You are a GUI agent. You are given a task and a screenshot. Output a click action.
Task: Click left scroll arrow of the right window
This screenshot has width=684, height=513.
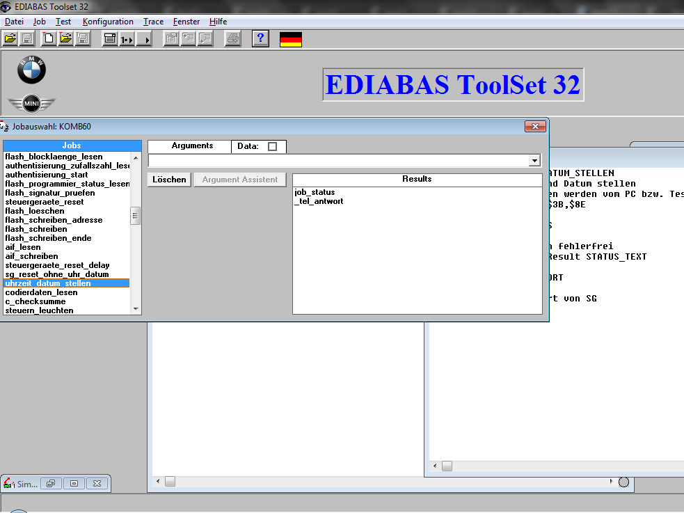tap(434, 466)
